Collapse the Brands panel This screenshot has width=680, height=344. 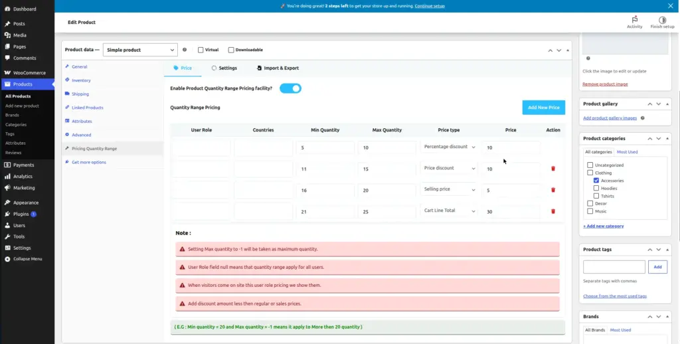click(667, 317)
